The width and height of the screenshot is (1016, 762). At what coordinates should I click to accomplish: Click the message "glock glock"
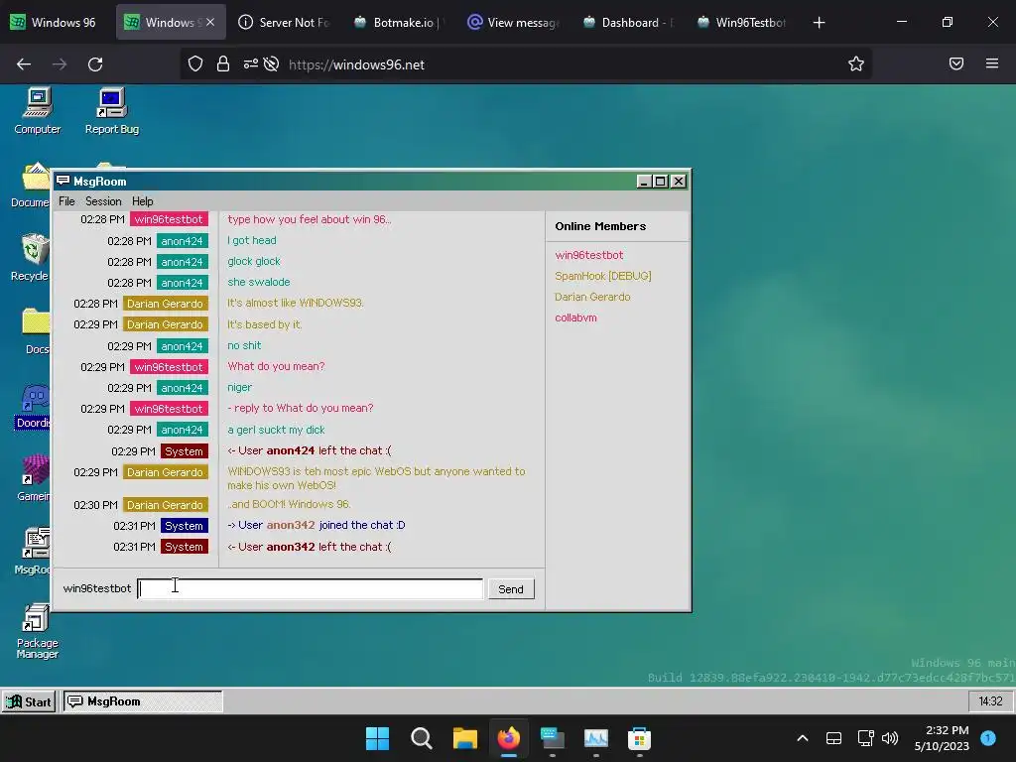pyautogui.click(x=253, y=261)
